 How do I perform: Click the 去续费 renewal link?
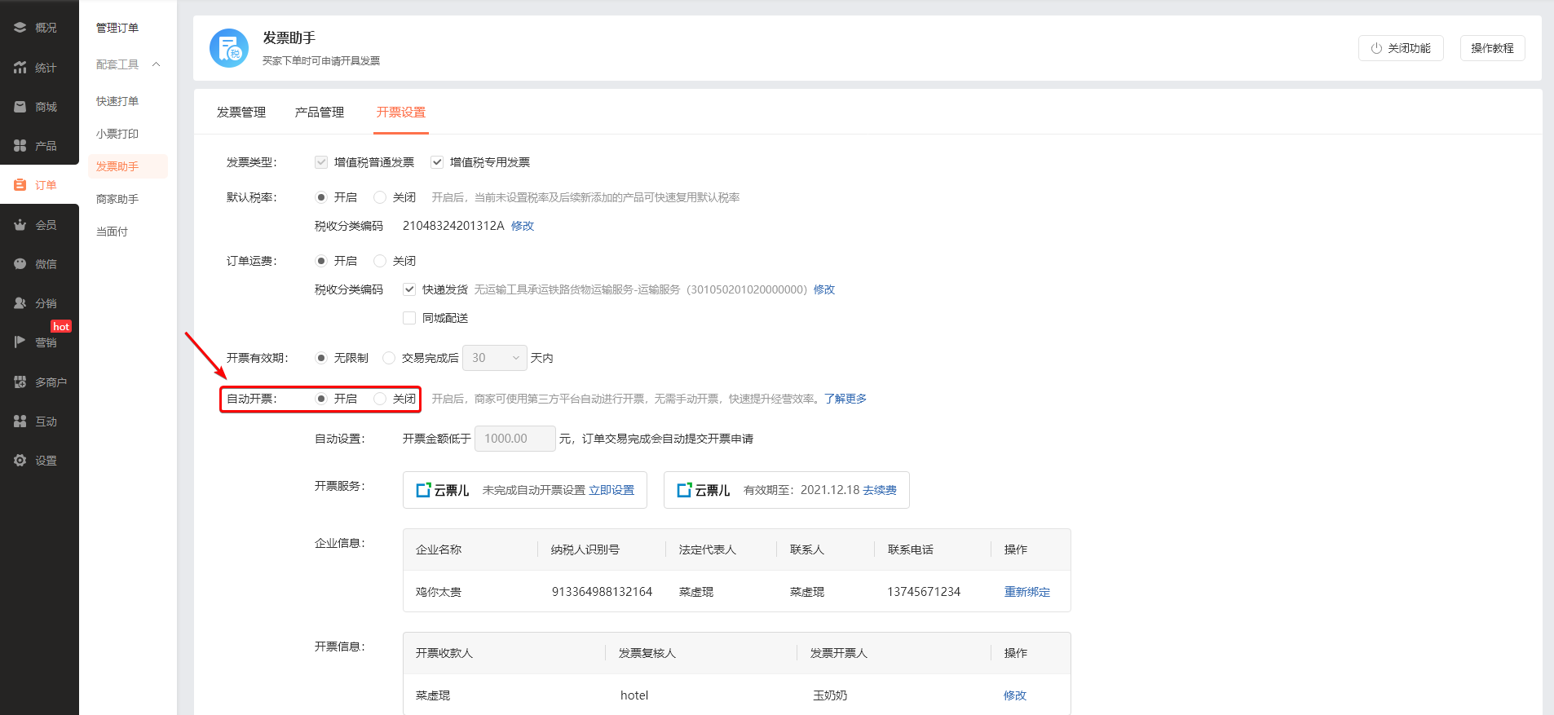(x=880, y=490)
